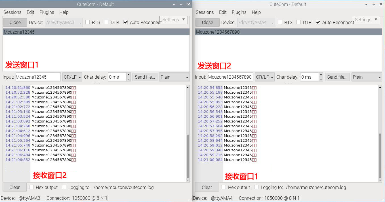
Task: Expand the Settings panel in left window
Action: coord(174,20)
